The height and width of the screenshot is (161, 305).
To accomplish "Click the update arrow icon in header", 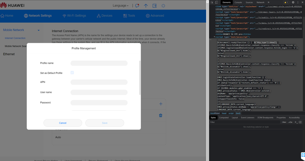I will [x=146, y=5].
